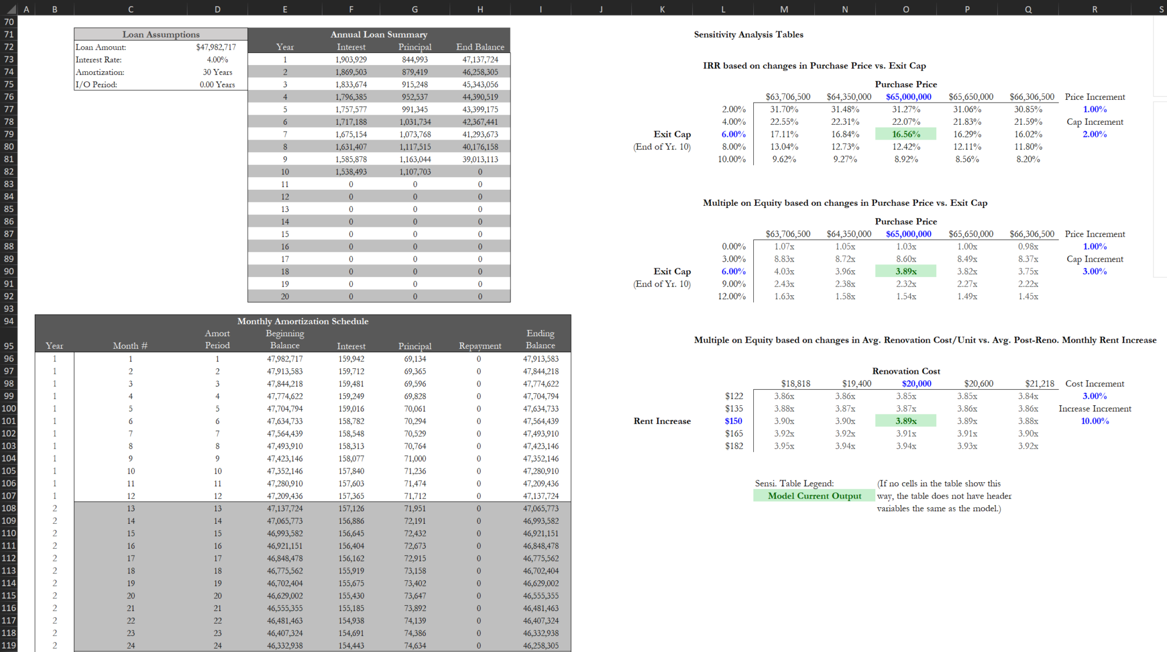The width and height of the screenshot is (1167, 652).
Task: Click the Loan Amount value $47,982,717
Action: (x=216, y=47)
